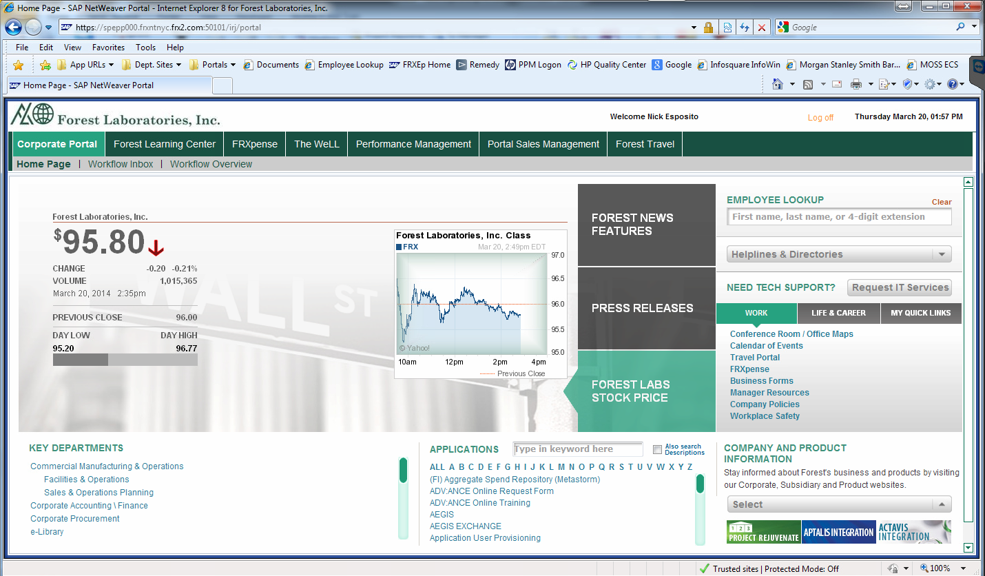Screen dimensions: 985x576
Task: Click the TeamViewer side panel icon
Action: click(x=977, y=67)
